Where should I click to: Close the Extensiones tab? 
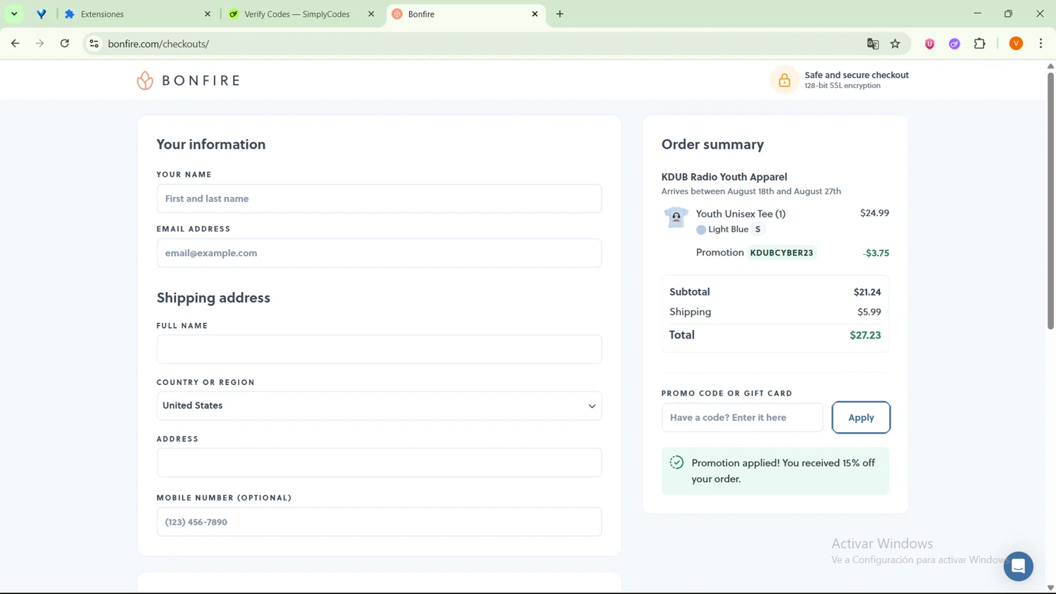207,14
